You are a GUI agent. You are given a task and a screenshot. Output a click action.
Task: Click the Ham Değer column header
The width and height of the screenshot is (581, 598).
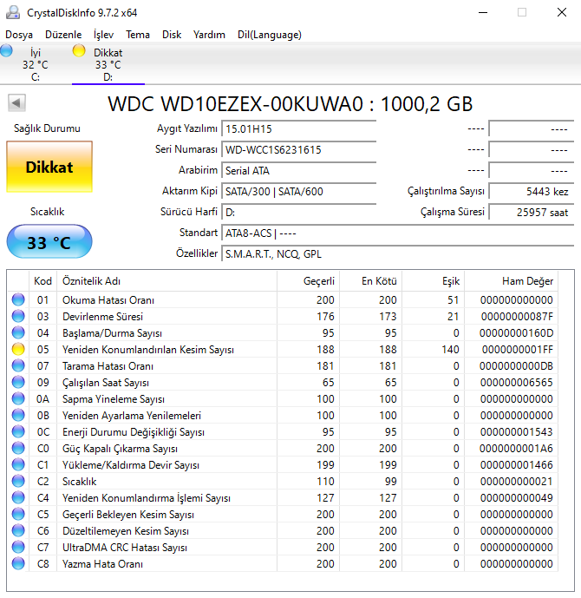[x=512, y=281]
